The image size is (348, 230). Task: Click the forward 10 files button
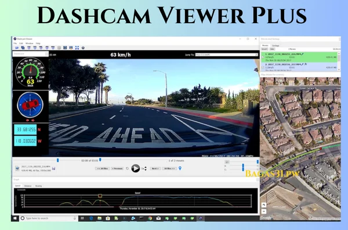169,169
